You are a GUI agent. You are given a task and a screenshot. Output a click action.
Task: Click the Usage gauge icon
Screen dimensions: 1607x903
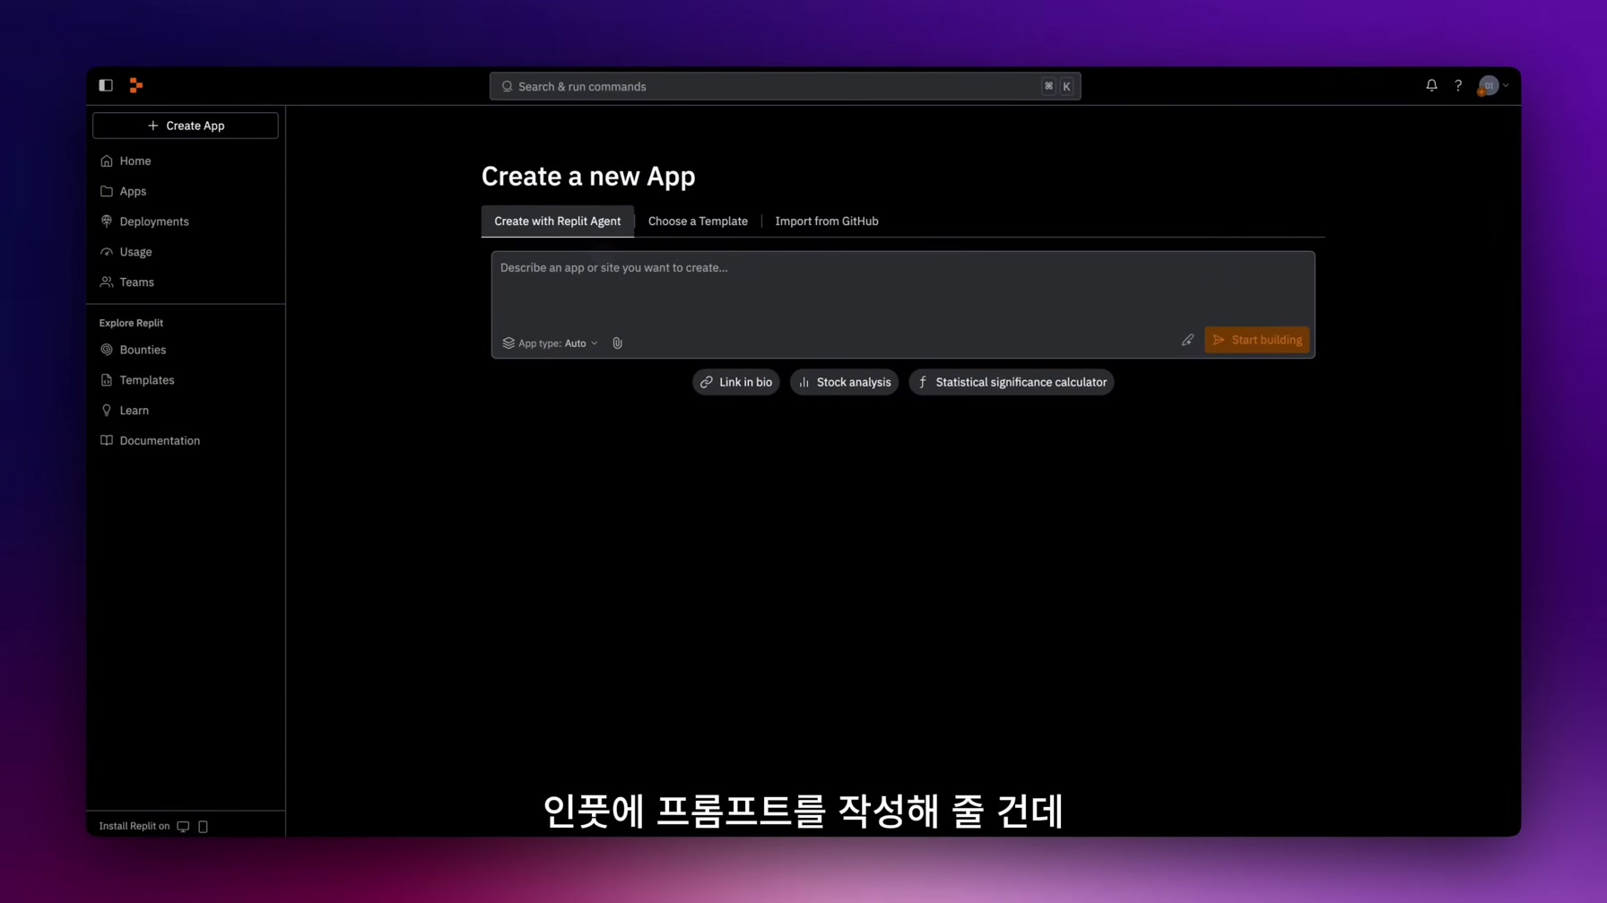pos(107,252)
